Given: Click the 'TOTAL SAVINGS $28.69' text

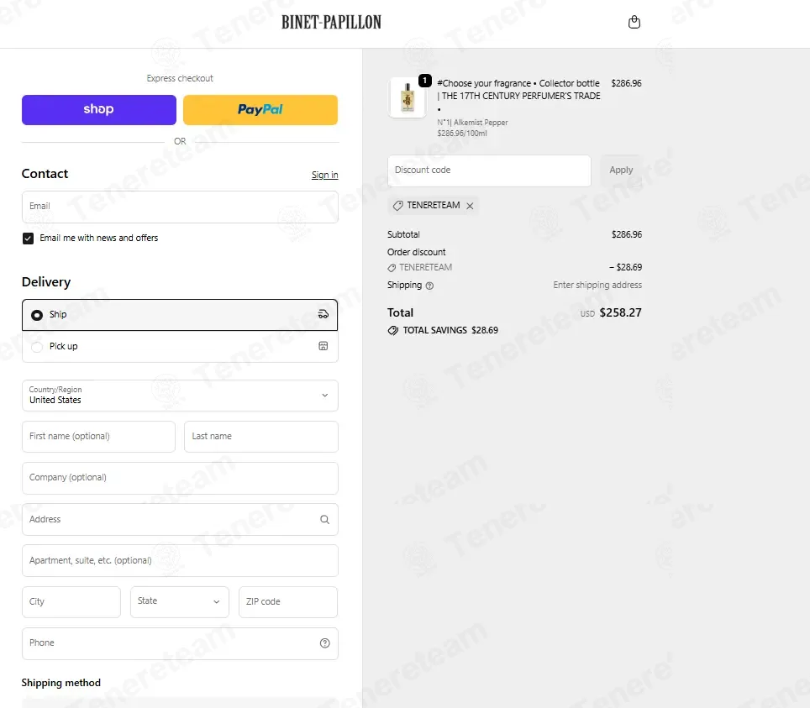Looking at the screenshot, I should [x=450, y=331].
